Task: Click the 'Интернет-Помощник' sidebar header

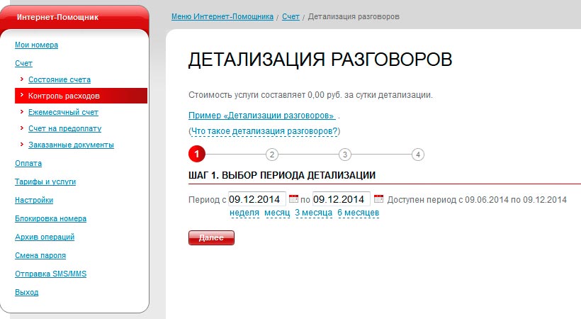Action: tap(58, 17)
